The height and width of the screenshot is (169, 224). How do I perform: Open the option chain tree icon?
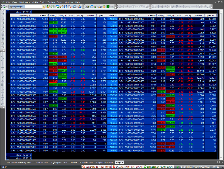(x=112, y=7)
